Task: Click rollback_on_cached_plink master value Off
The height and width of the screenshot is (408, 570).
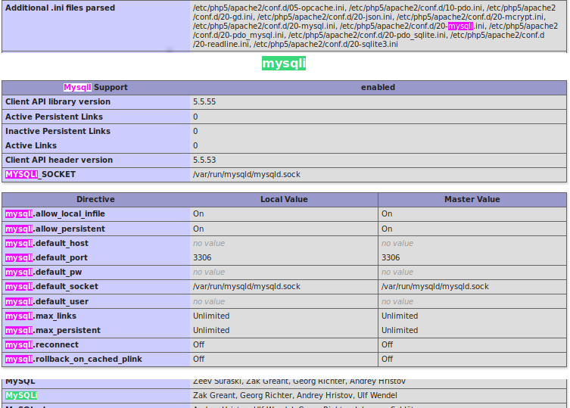Action: pyautogui.click(x=387, y=360)
